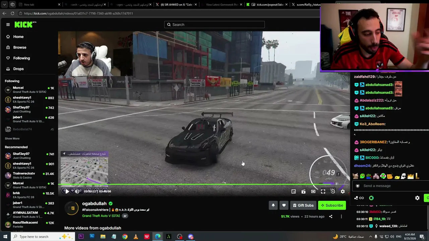Open Google Chrome from the taskbar

pos(125,237)
